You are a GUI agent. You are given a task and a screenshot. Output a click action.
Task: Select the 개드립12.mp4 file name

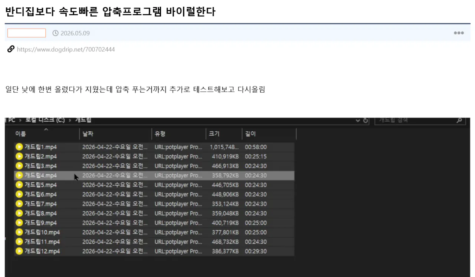point(42,251)
